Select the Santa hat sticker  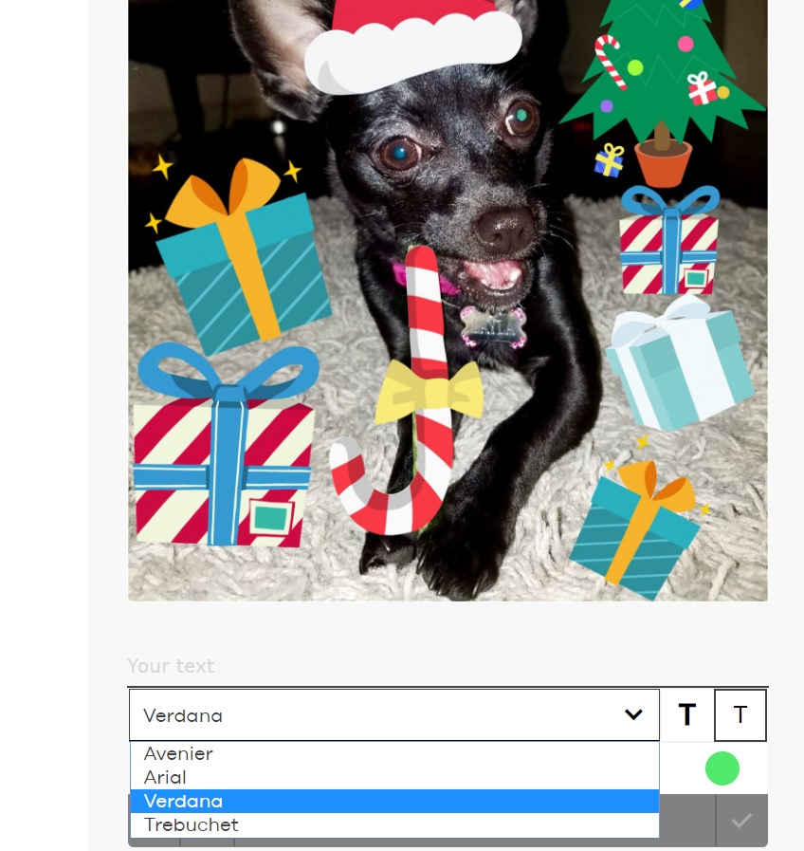click(x=413, y=46)
